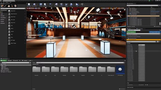The height and width of the screenshot is (90, 161).
Task: Open the File menu
Action: [x=1, y=2]
